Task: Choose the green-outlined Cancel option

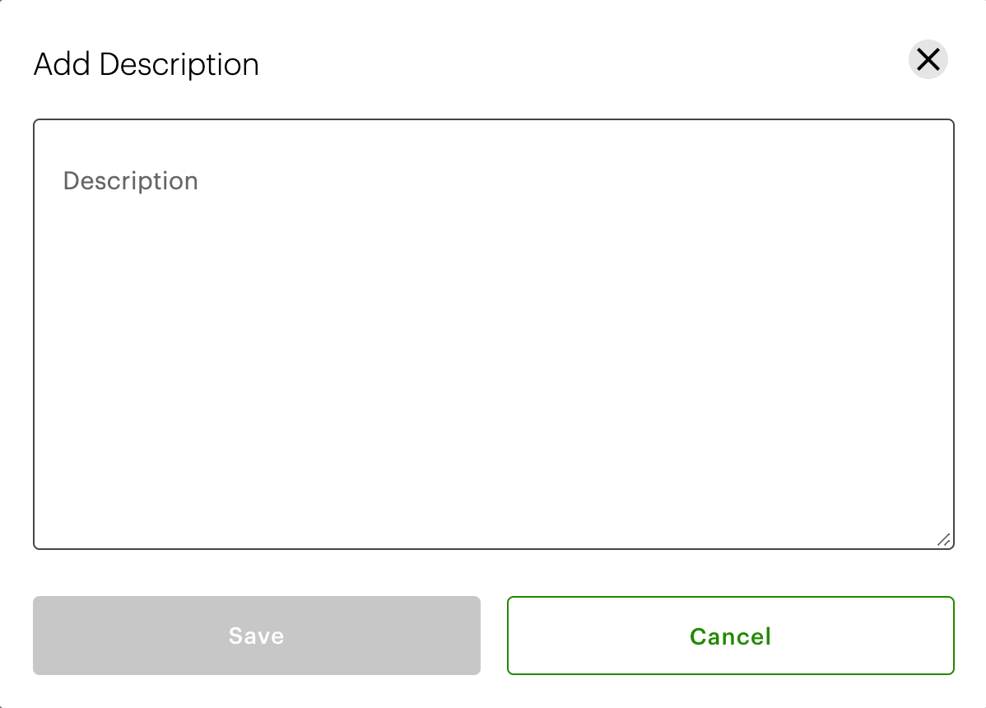Action: [730, 635]
